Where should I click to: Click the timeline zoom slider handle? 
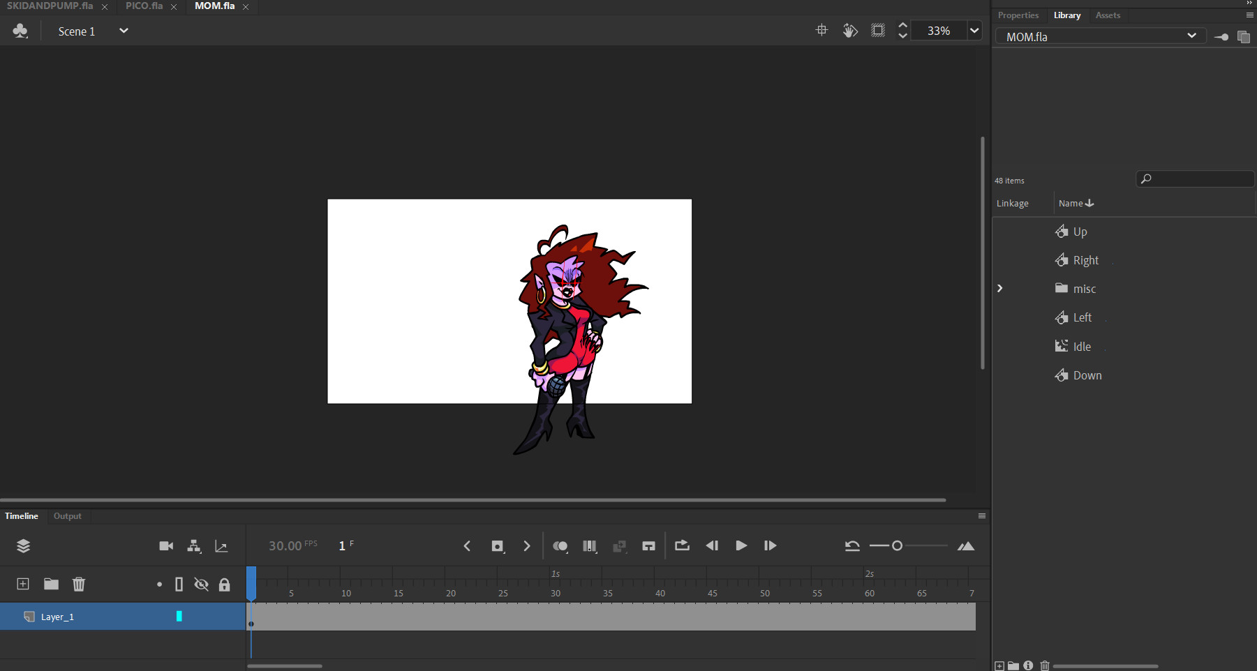coord(898,545)
